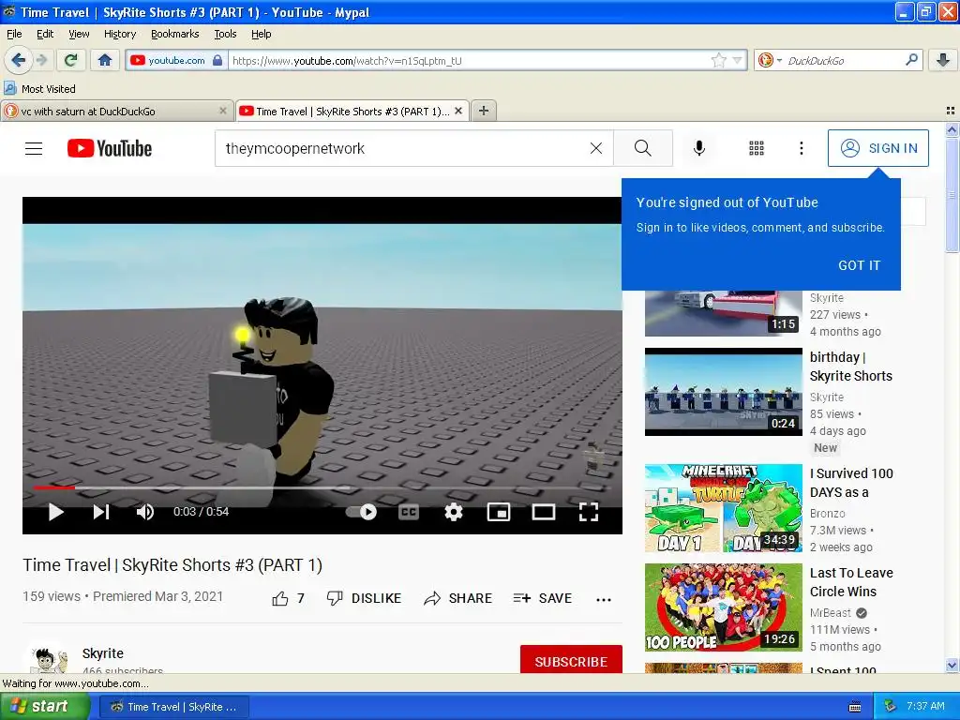Open the Last To Leave Circle thumbnail
Screen dimensions: 960x720
pyautogui.click(x=723, y=607)
